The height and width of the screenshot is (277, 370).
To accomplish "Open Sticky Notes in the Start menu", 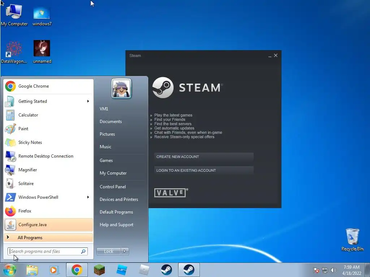I will coord(48,142).
